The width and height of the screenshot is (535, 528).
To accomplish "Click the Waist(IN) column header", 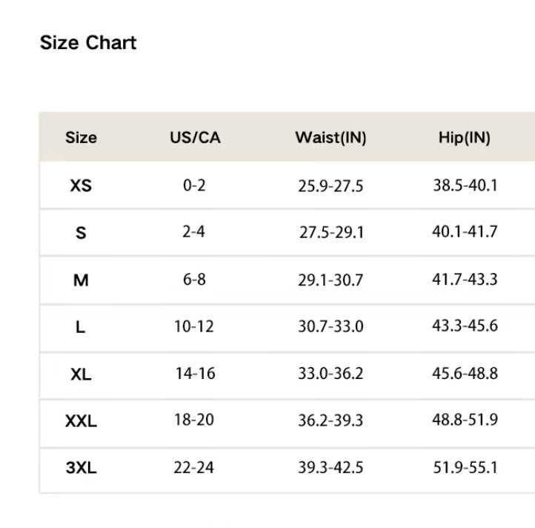I will pos(330,137).
